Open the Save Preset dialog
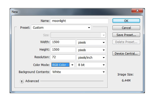152x103 pixels. tap(126, 35)
